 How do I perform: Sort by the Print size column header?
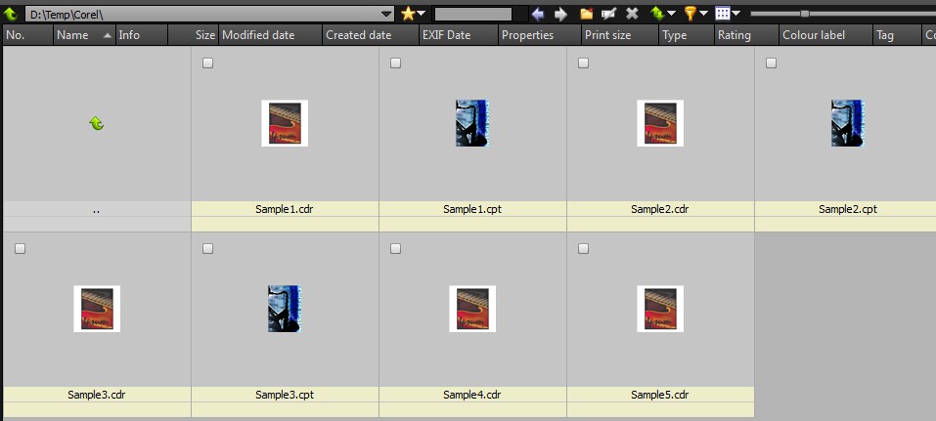click(x=620, y=35)
